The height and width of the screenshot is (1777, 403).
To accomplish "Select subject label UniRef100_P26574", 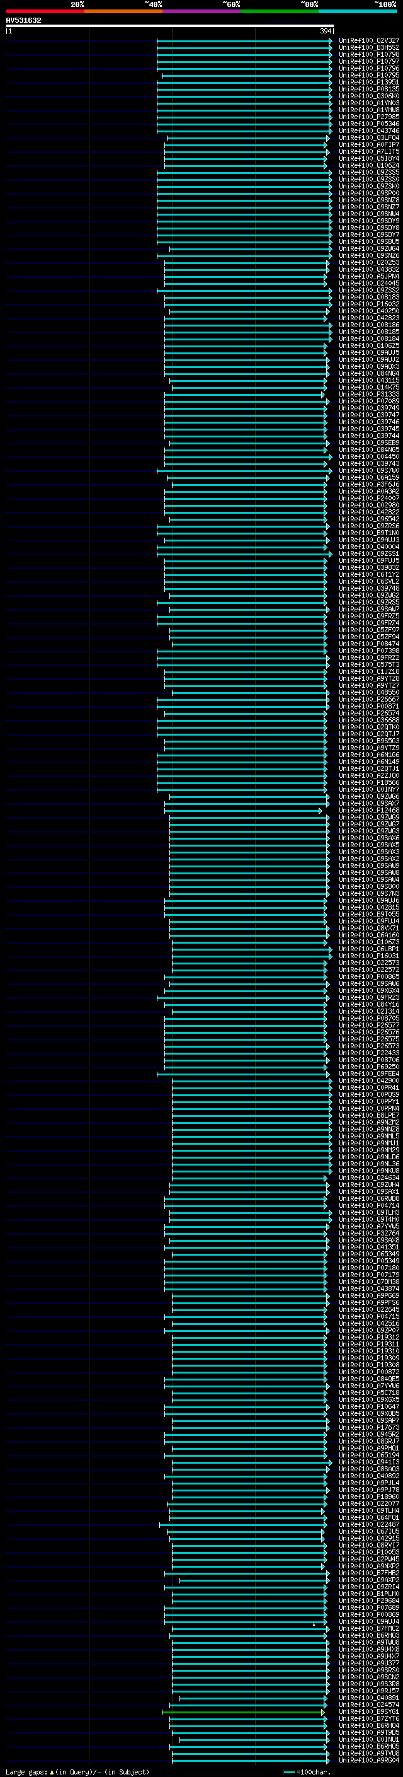I will 369,714.
